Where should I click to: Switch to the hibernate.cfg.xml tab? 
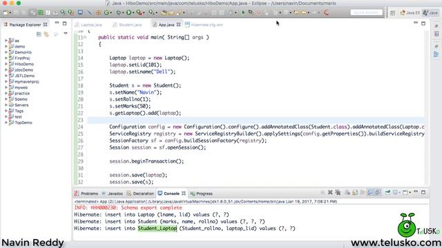click(204, 25)
